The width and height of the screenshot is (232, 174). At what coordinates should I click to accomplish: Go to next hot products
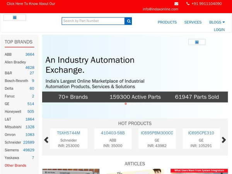(224, 140)
